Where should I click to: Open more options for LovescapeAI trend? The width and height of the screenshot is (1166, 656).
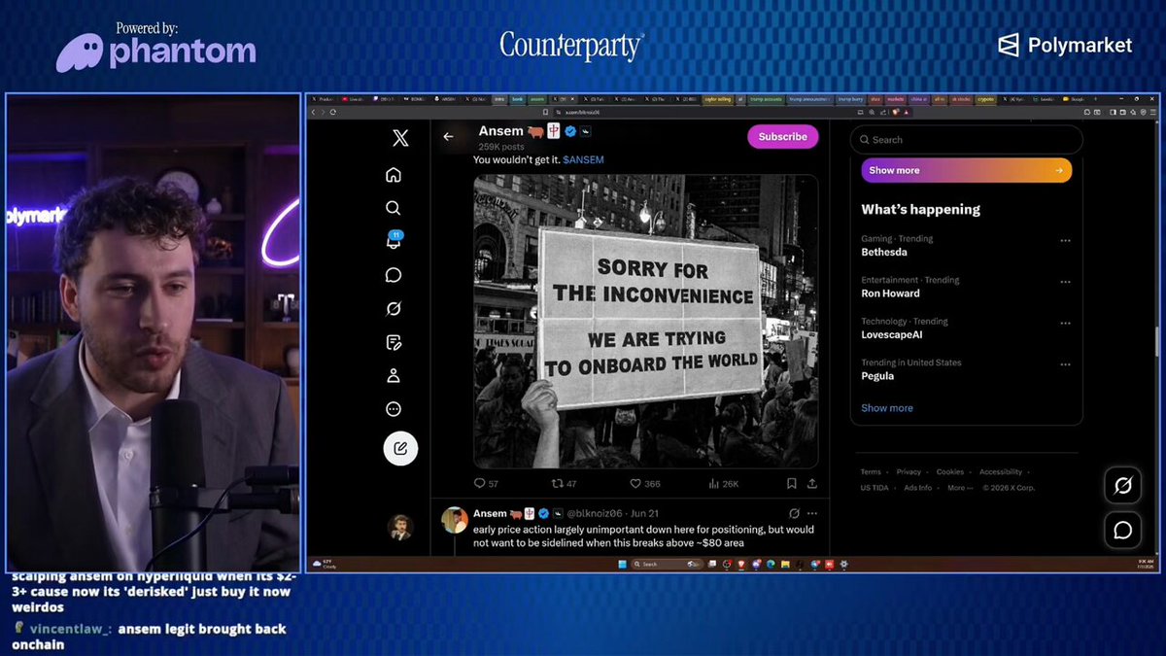tap(1065, 324)
